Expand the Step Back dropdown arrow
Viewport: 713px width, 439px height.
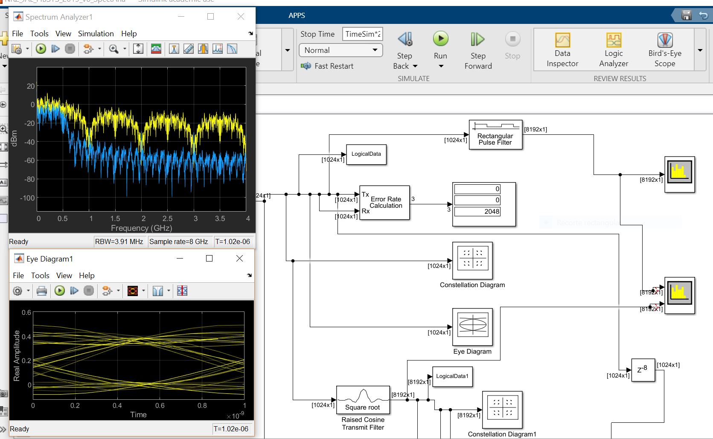[x=415, y=66]
